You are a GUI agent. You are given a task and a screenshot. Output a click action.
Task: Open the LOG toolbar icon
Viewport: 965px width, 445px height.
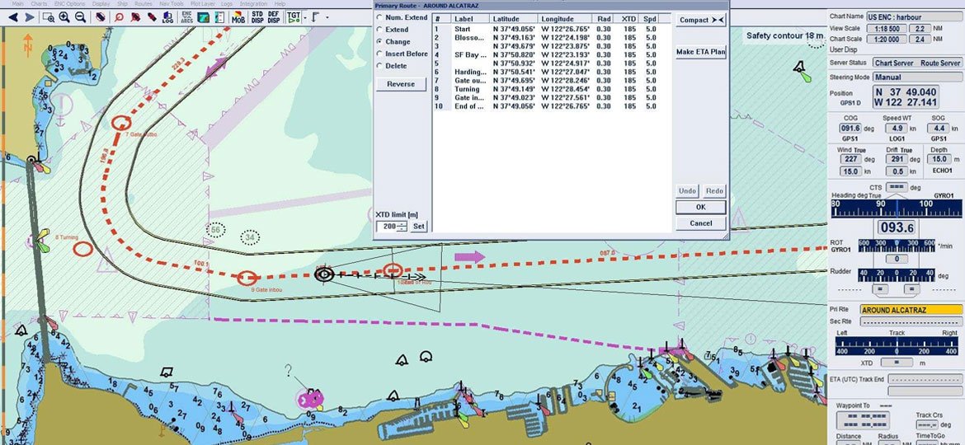coord(167,17)
